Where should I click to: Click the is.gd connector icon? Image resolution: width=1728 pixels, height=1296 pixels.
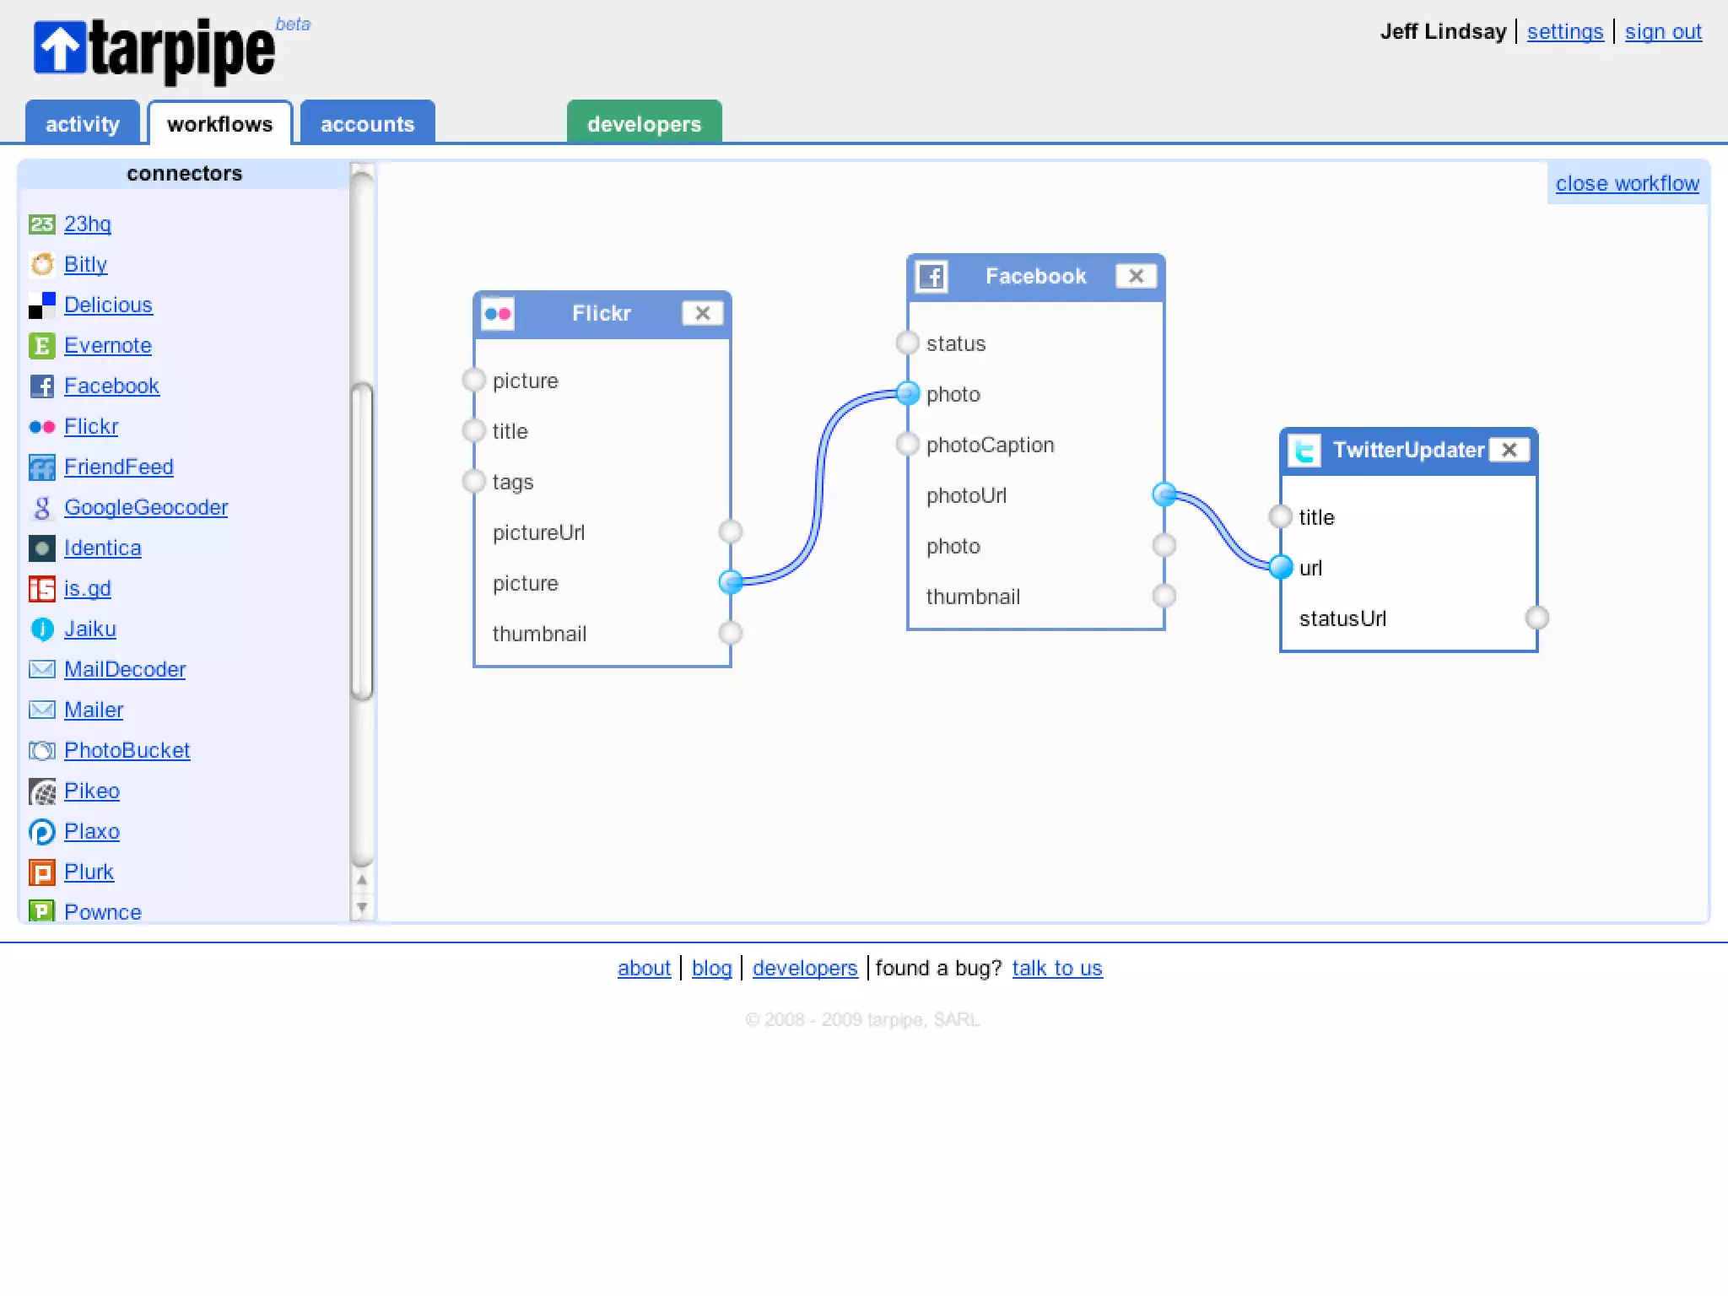tap(41, 588)
